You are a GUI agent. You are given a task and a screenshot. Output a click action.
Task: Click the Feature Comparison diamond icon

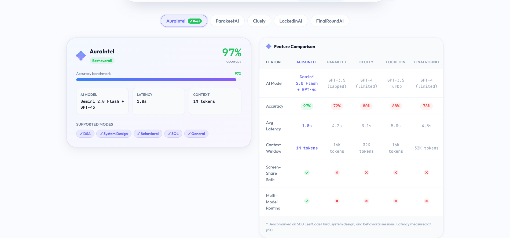[269, 46]
